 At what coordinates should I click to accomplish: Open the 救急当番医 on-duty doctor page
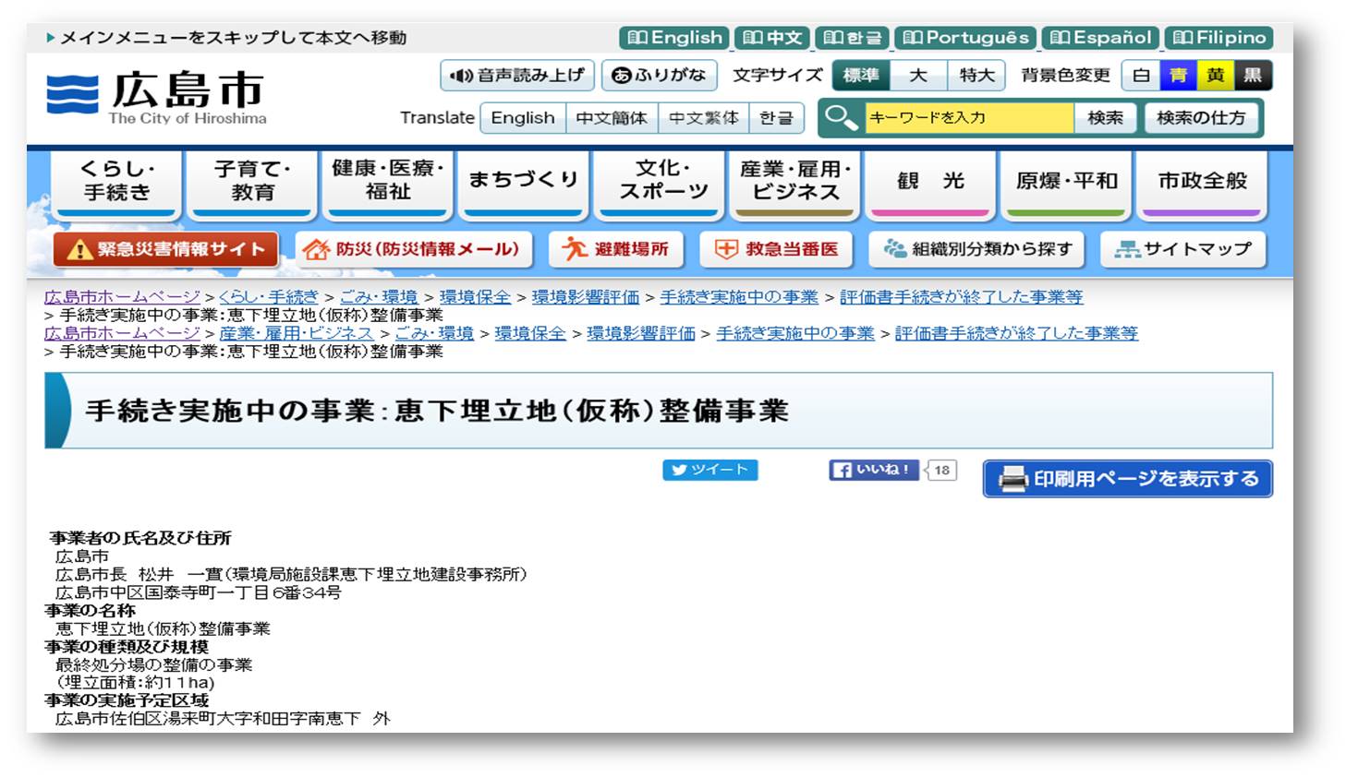[x=777, y=249]
